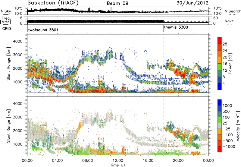This screenshot has width=241, height=167.
Task: Click the 12:00 time tick label
Action: tap(118, 161)
